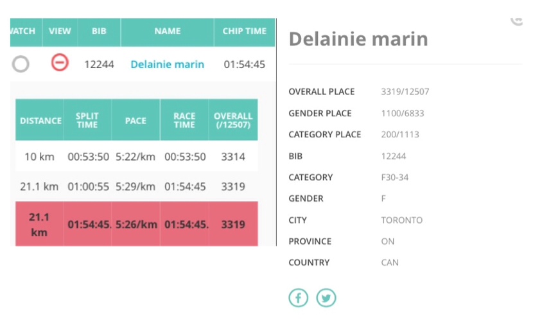Sort by Name column header
Screen dimensions: 542x334
click(167, 31)
